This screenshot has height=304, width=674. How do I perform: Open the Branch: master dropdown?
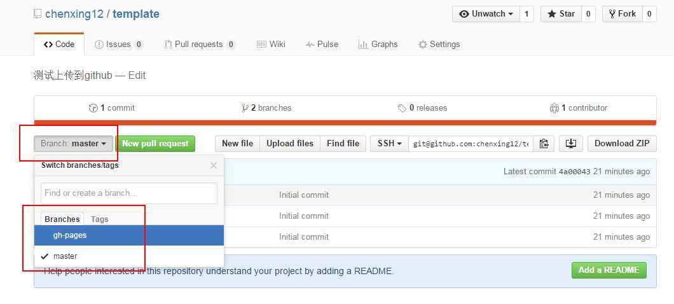click(74, 144)
